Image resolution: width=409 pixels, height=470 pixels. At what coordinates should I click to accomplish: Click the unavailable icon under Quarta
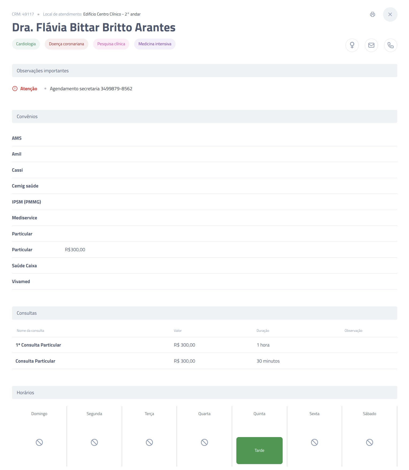pos(205,442)
